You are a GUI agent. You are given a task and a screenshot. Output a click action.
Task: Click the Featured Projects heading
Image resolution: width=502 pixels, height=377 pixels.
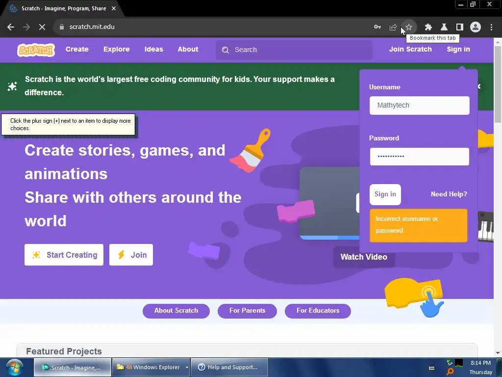point(64,351)
